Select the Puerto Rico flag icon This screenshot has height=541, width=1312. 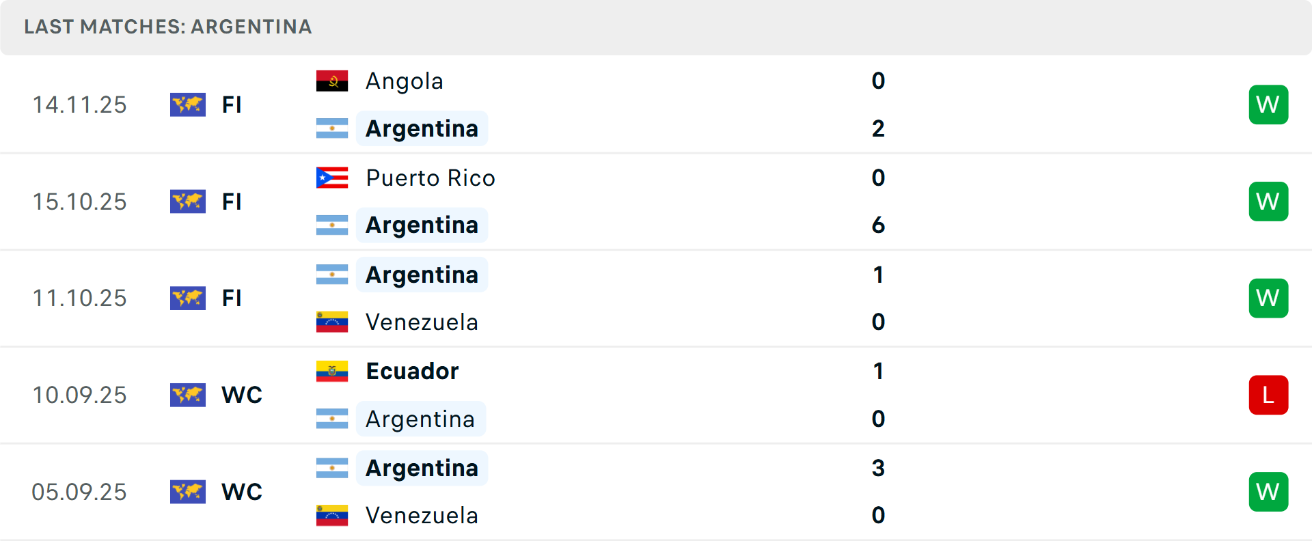332,178
